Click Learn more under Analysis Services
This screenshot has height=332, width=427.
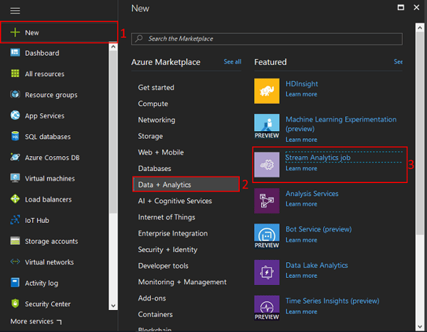click(x=301, y=204)
